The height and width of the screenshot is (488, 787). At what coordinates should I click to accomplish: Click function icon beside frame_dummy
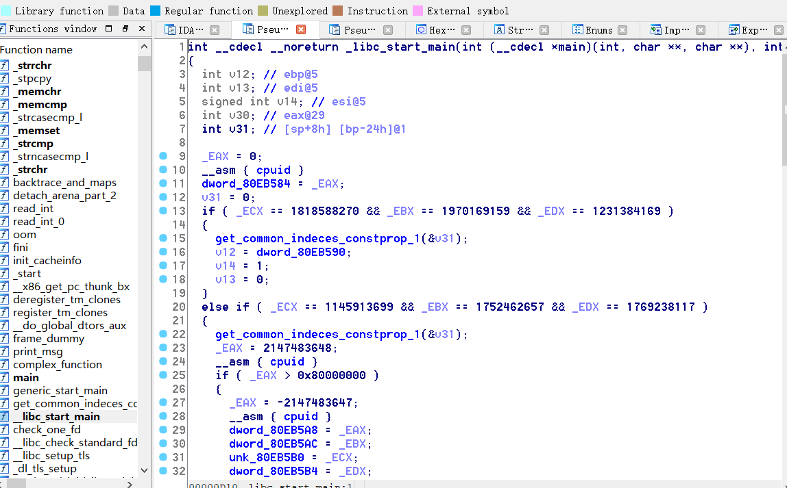pyautogui.click(x=5, y=339)
